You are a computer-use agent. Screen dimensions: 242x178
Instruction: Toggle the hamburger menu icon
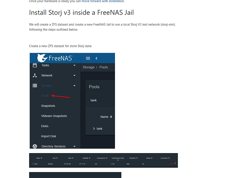[x=88, y=58]
